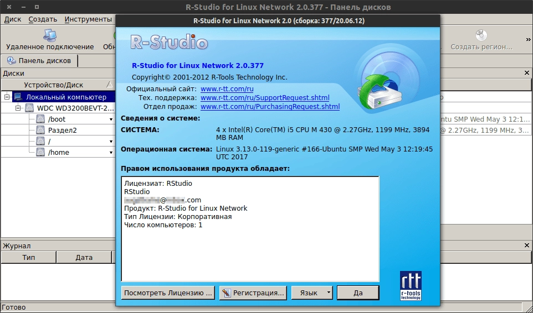Open the /boot row dropdown arrow

[x=111, y=119]
